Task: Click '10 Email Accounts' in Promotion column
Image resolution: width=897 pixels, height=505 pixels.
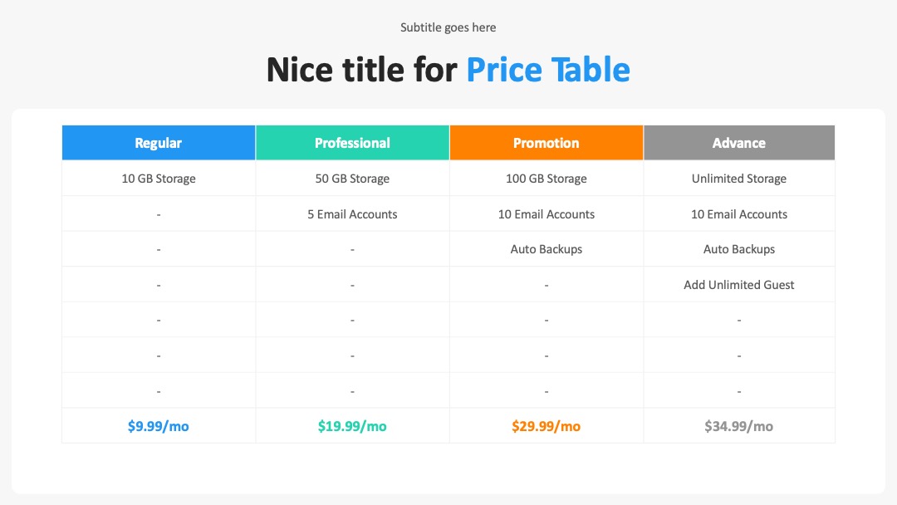Action: tap(547, 214)
